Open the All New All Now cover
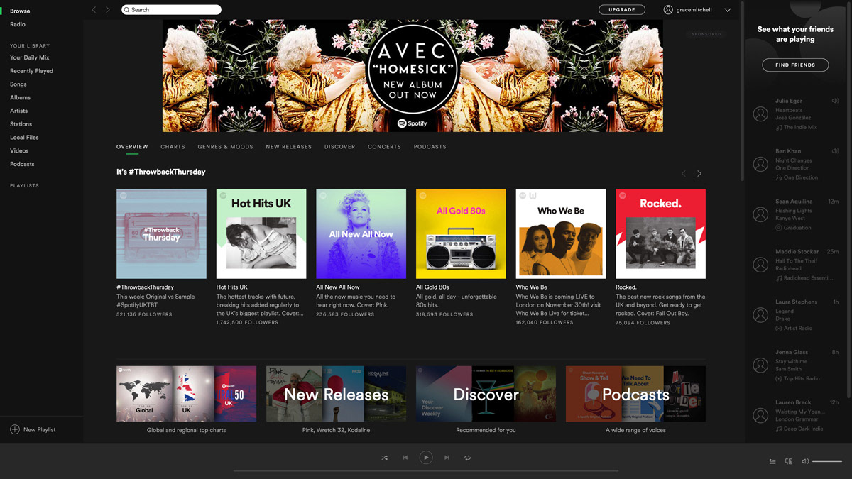 361,233
